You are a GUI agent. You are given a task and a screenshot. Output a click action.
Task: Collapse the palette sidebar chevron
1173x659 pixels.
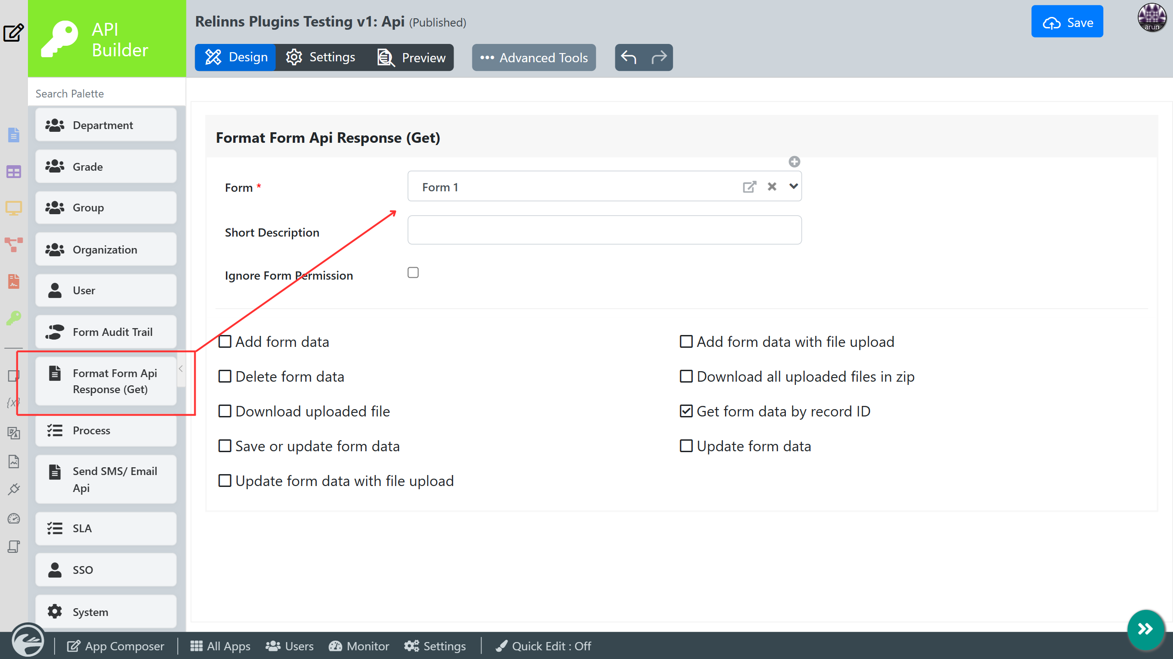[x=181, y=369]
